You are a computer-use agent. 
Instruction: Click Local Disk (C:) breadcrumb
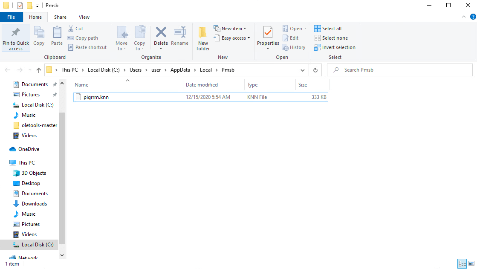104,70
